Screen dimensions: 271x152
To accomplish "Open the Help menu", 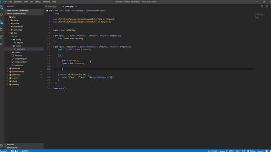I will [54, 2].
